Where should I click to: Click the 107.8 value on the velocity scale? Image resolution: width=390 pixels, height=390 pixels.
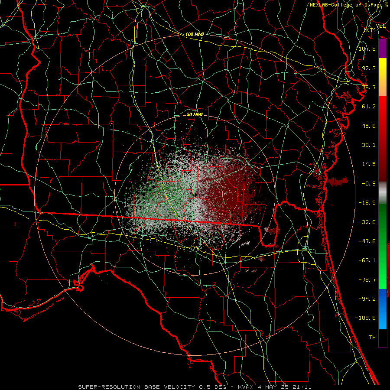pyautogui.click(x=367, y=49)
